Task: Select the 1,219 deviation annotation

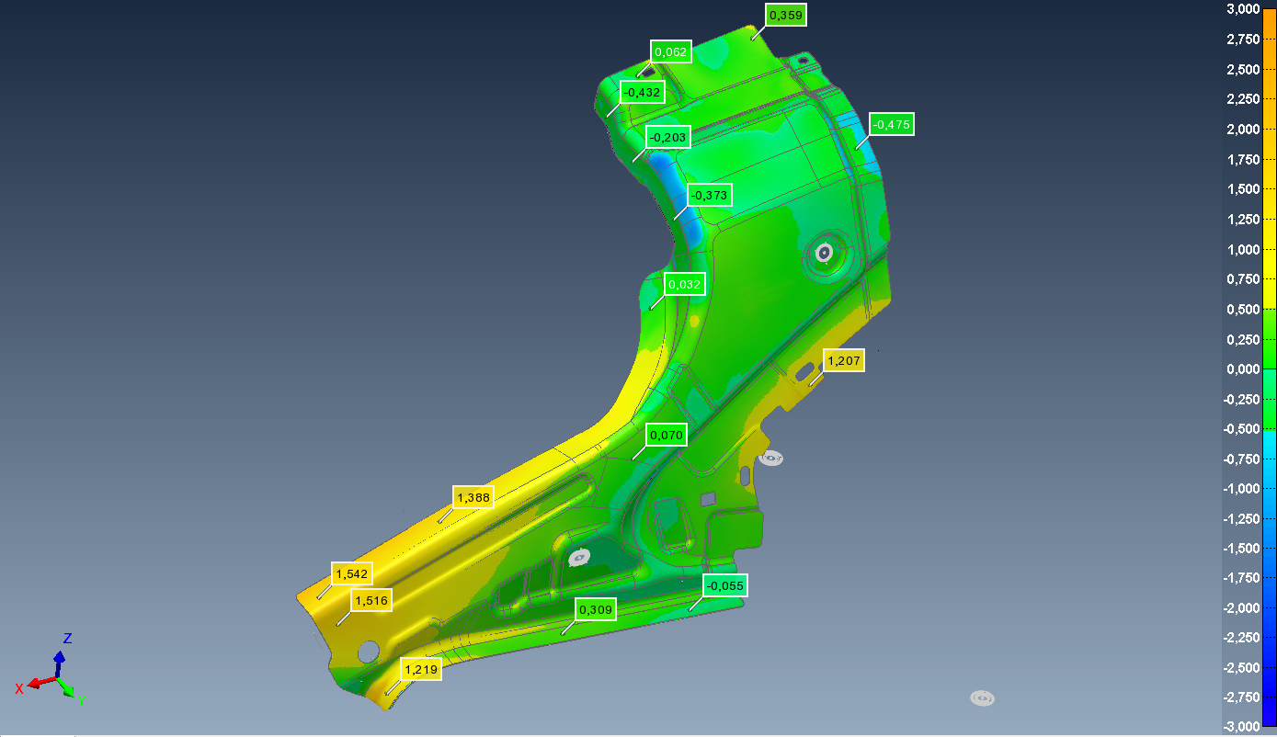Action: pos(420,669)
